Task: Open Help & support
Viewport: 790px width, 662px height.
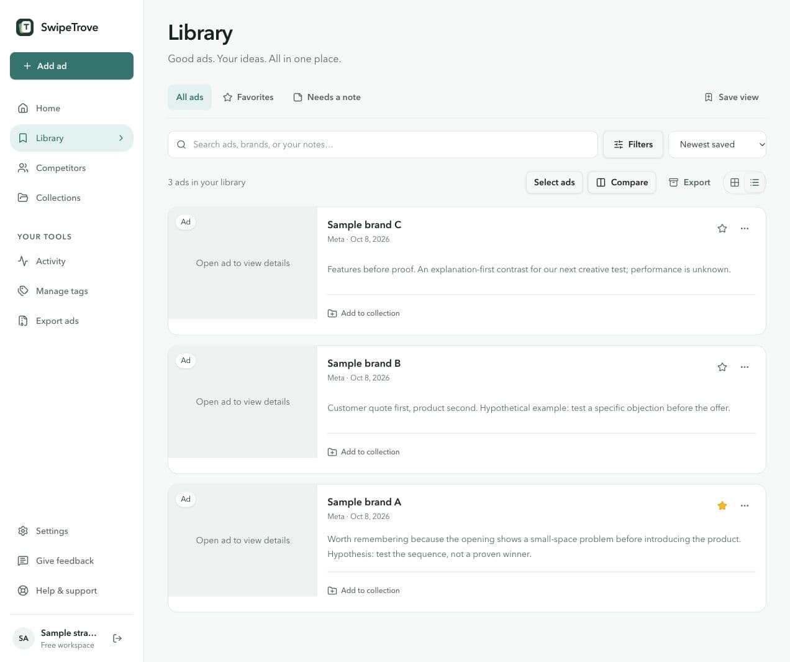Action: coord(71,591)
